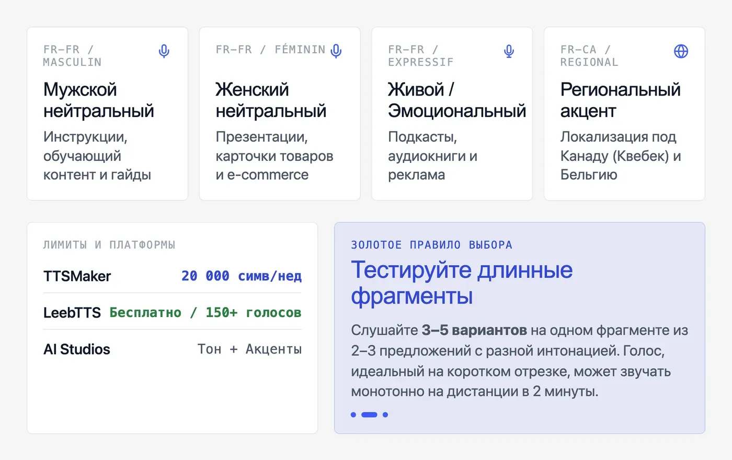The image size is (732, 460).
Task: Open the «Региональный акцент» voice card heading
Action: (621, 100)
